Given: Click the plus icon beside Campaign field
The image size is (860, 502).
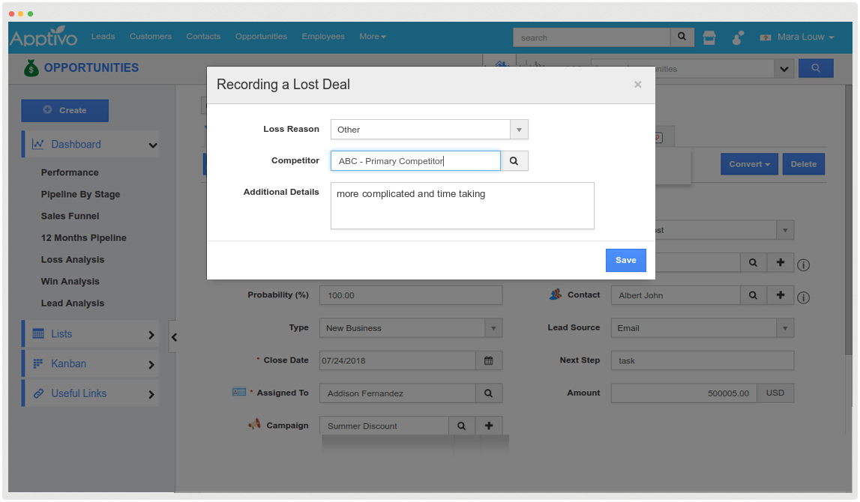Looking at the screenshot, I should click(489, 426).
